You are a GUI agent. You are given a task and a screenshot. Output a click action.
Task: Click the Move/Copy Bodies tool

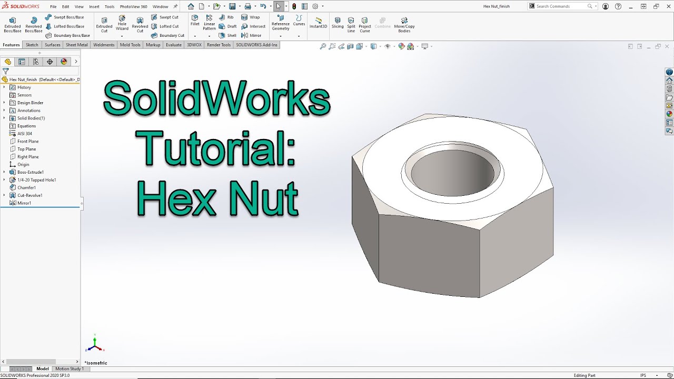pos(404,25)
